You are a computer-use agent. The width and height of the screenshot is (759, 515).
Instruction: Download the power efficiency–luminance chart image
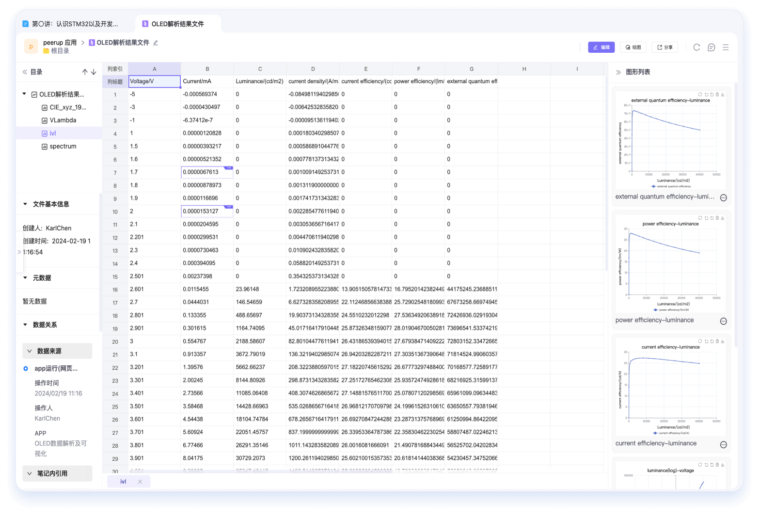point(723,218)
